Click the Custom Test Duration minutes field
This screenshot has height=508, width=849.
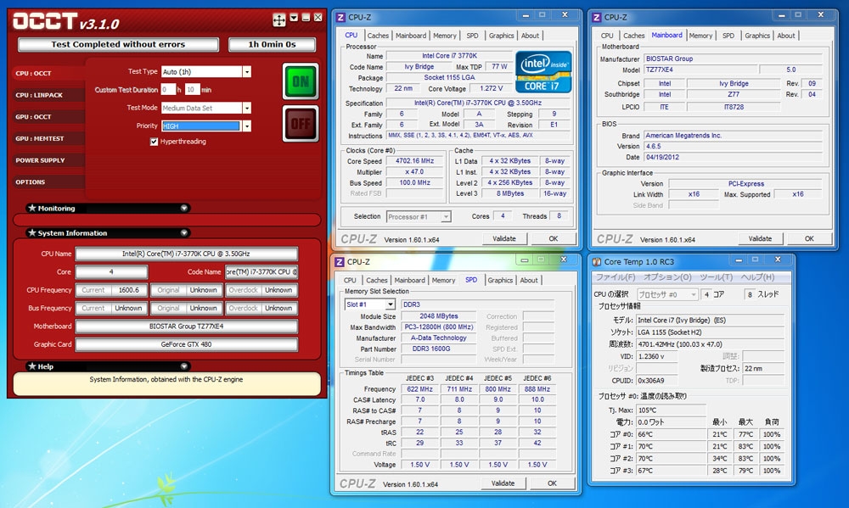192,90
